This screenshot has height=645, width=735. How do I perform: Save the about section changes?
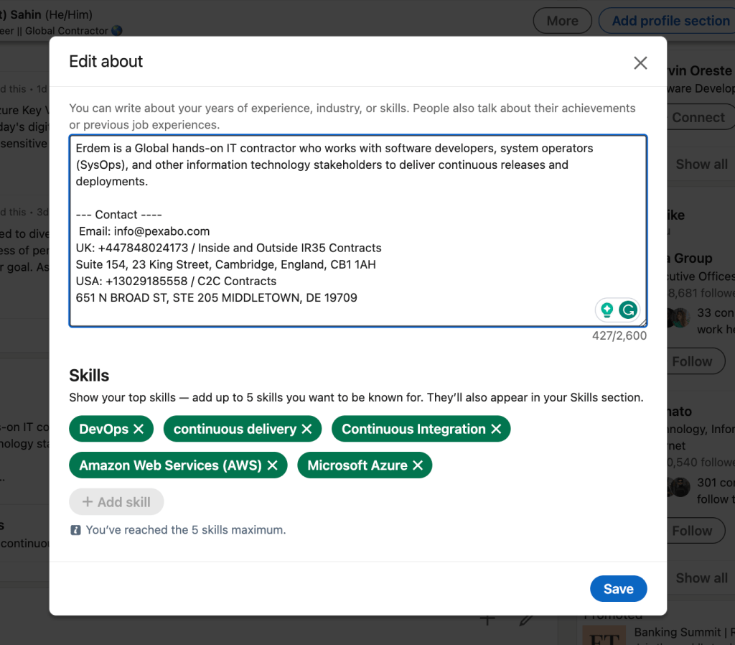pyautogui.click(x=618, y=589)
